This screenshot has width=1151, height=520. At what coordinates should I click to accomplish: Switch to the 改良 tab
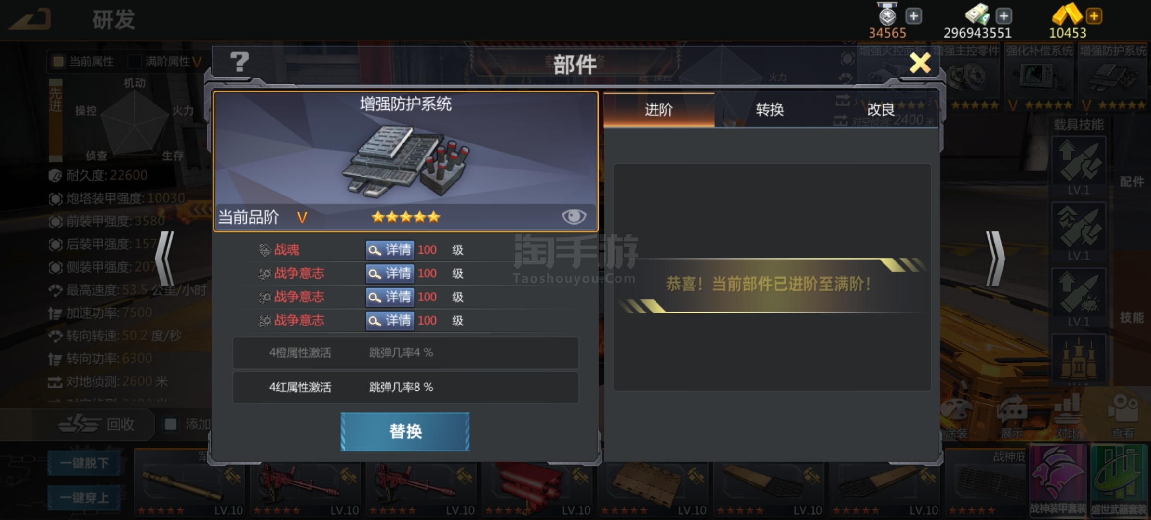881,110
